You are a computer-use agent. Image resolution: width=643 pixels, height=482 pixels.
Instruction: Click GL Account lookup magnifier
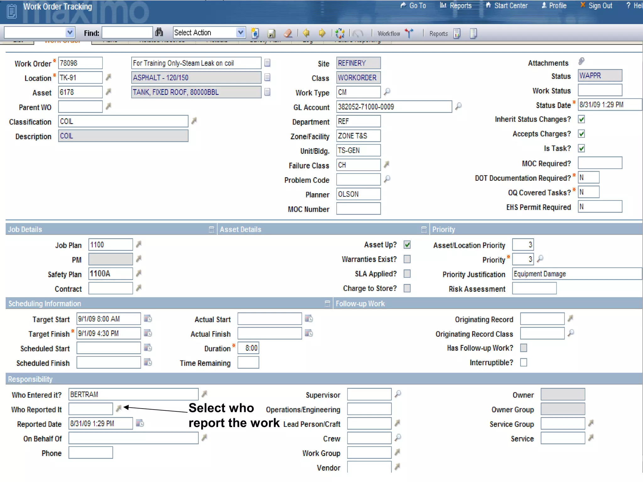(x=458, y=106)
